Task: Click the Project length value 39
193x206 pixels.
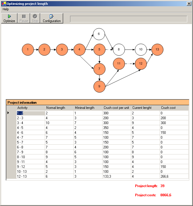Action: pos(162,186)
